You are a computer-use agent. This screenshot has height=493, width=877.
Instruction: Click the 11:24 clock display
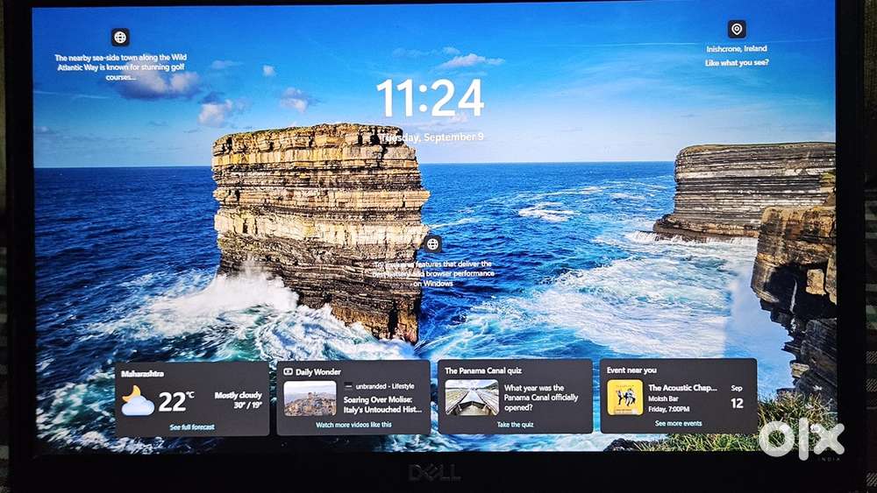point(430,98)
